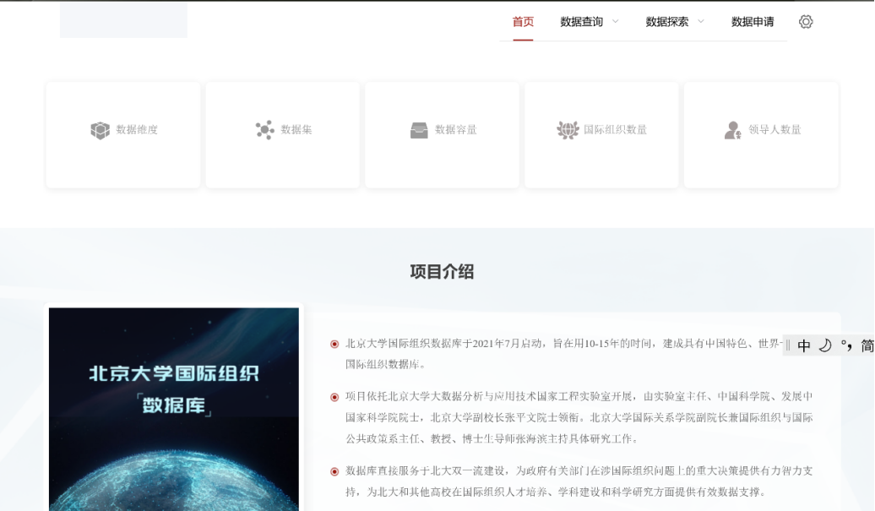The image size is (875, 511).
Task: Click the molecule icon beside 数据集
Action: [x=265, y=130]
